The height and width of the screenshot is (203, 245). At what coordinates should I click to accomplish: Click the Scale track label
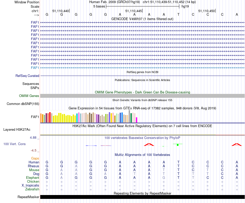[x=35, y=6]
